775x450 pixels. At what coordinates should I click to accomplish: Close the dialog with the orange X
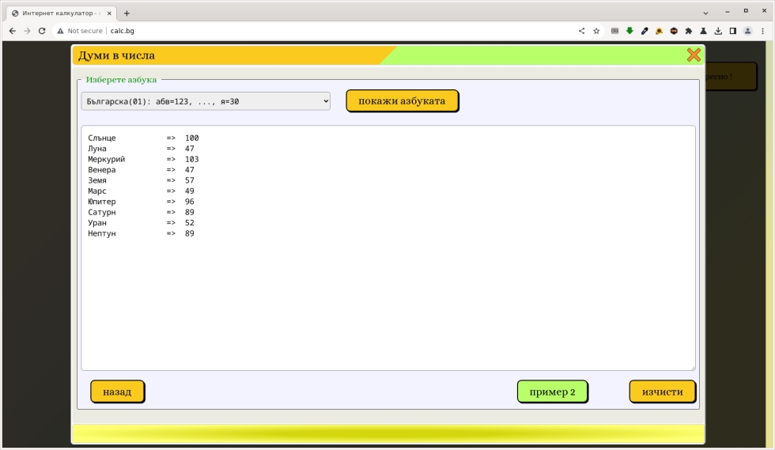coord(694,55)
